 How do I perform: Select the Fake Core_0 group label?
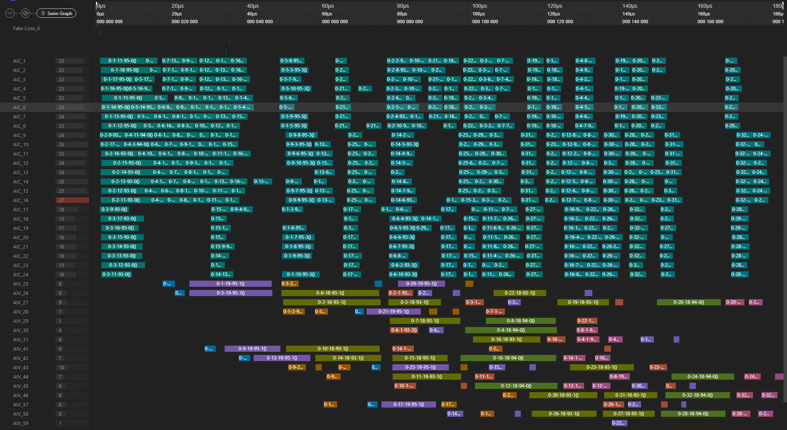26,29
